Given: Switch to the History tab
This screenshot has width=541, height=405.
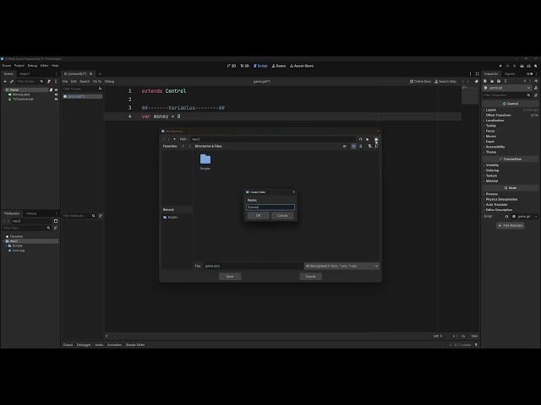Looking at the screenshot, I should pos(31,213).
